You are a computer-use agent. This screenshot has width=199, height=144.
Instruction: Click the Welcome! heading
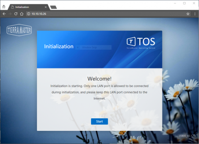(x=99, y=79)
